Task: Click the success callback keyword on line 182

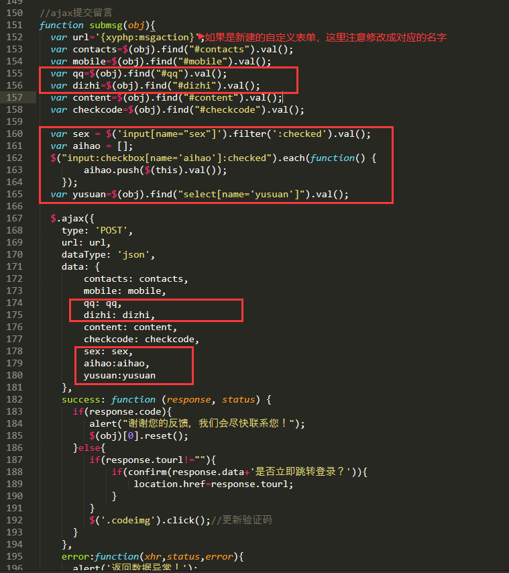Action: point(81,399)
